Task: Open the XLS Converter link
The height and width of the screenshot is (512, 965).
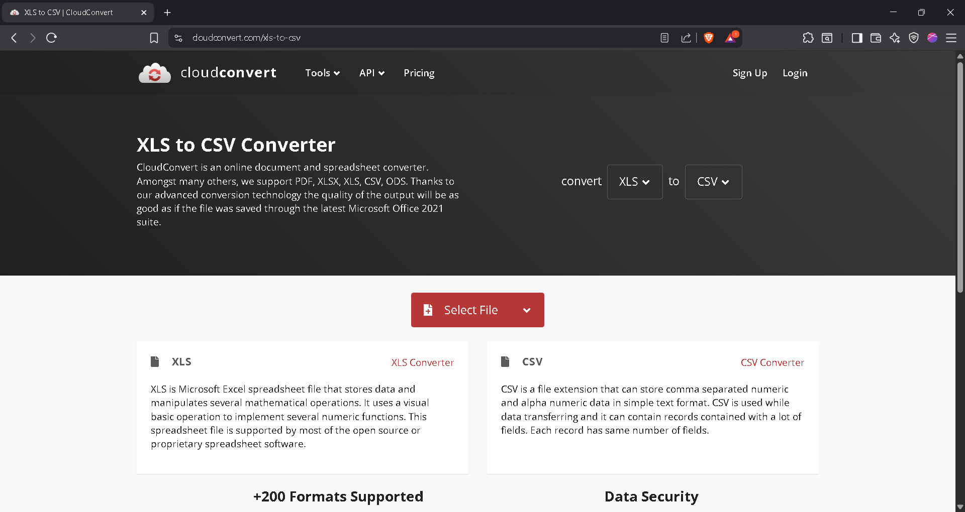Action: 423,362
